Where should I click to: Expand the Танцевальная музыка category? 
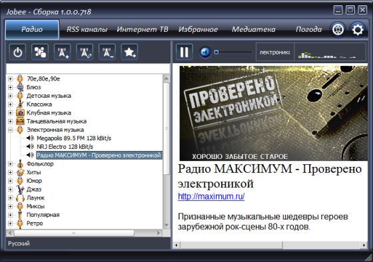10,122
